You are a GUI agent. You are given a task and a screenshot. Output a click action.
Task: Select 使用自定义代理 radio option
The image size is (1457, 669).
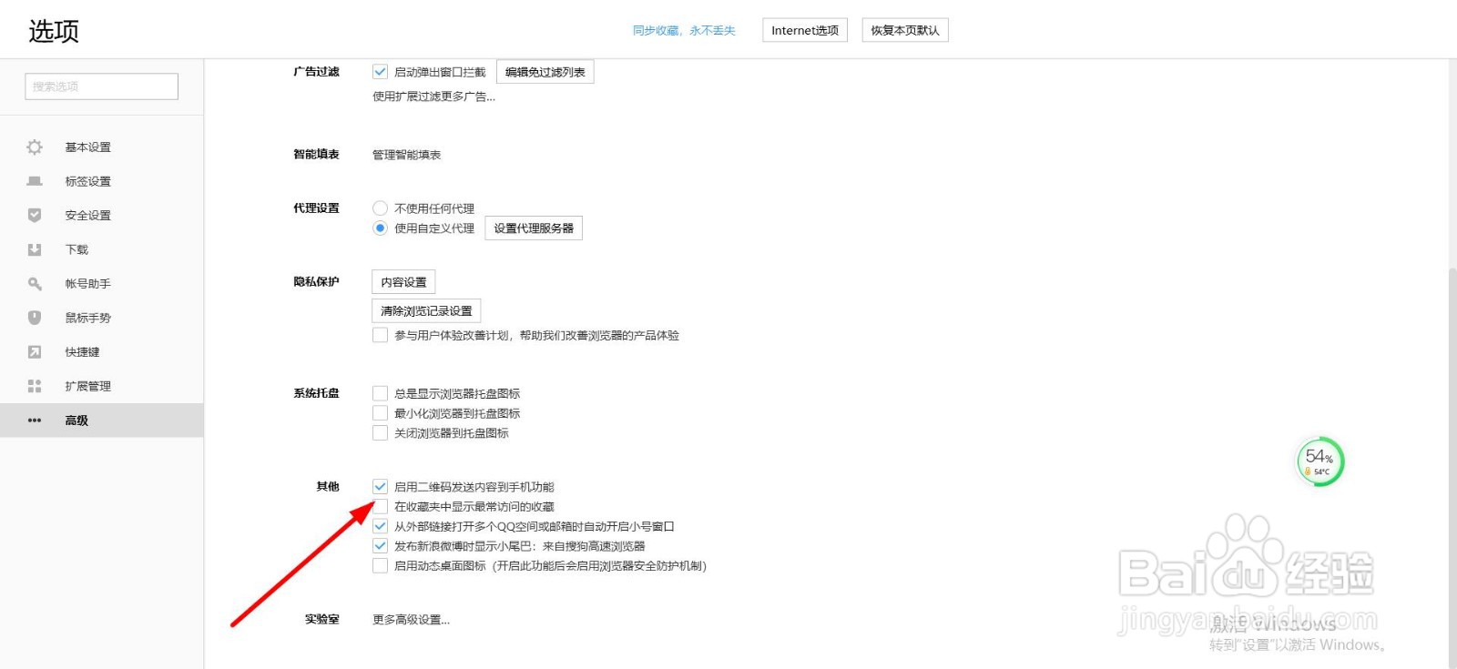click(x=381, y=228)
